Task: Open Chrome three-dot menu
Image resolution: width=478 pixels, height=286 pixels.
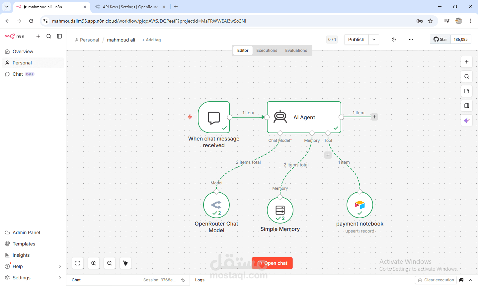Action: (x=471, y=21)
